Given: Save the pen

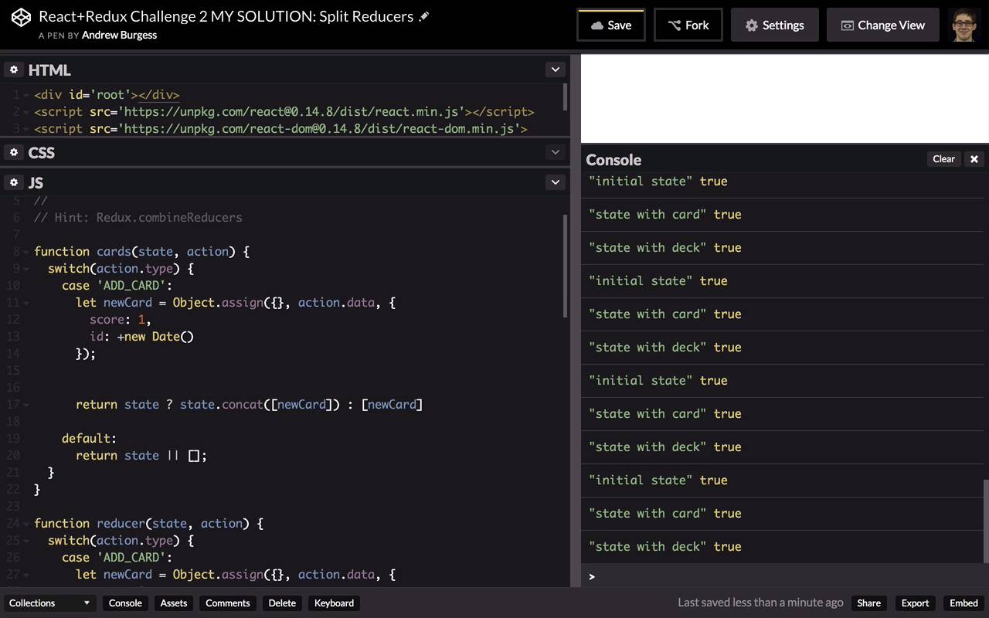Looking at the screenshot, I should [611, 25].
